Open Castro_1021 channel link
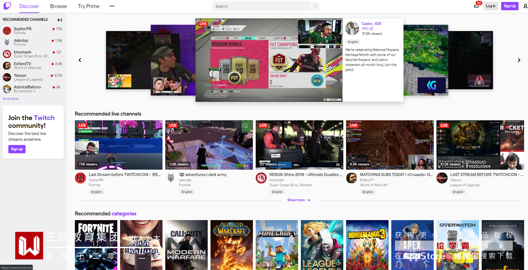The height and width of the screenshot is (270, 528). point(372,24)
